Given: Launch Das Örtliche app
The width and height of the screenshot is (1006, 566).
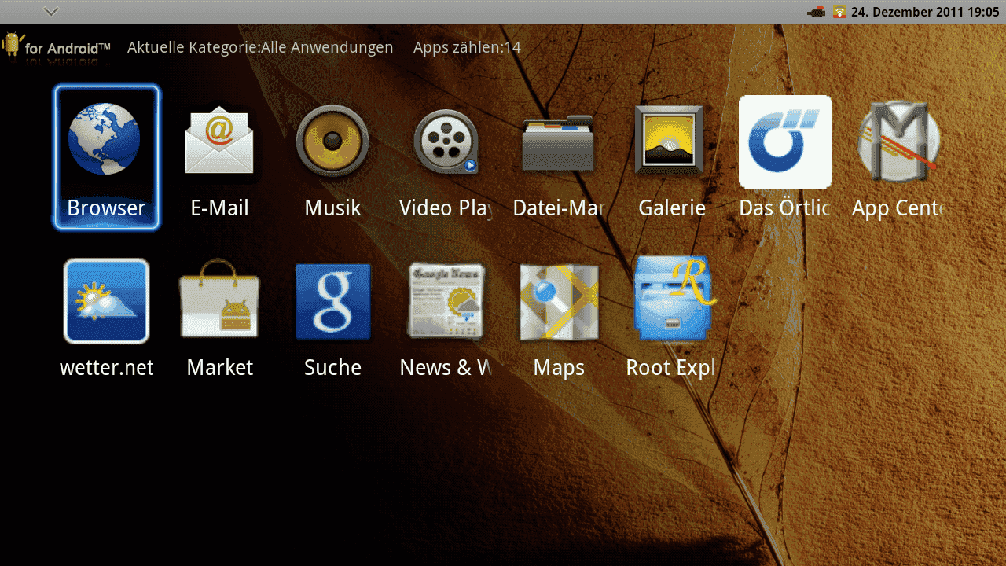Looking at the screenshot, I should [785, 156].
